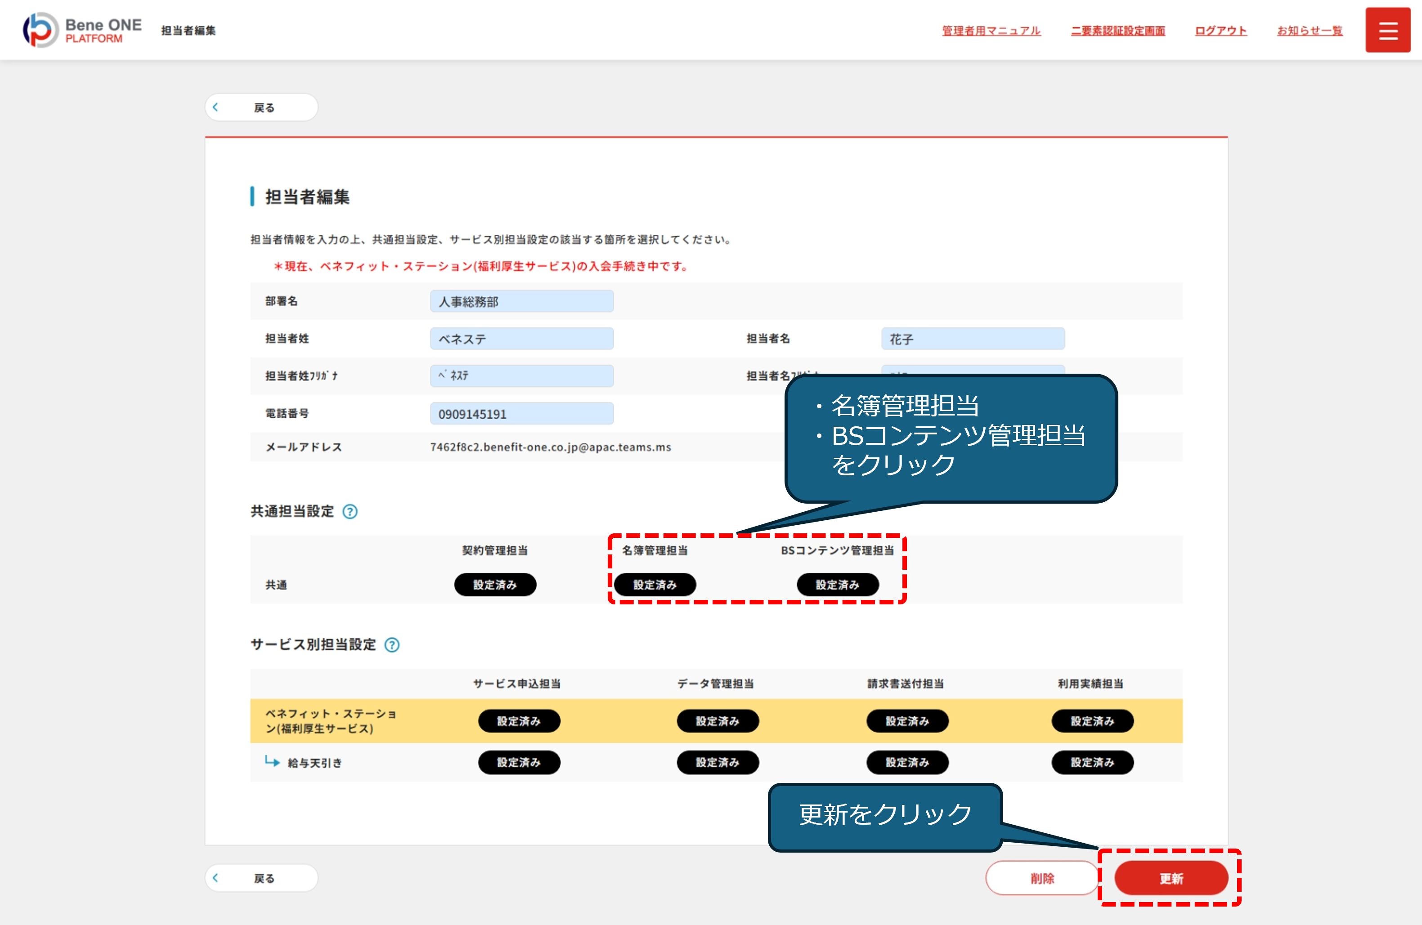Click the 利用実績担当 column header
The width and height of the screenshot is (1422, 925).
1090,684
